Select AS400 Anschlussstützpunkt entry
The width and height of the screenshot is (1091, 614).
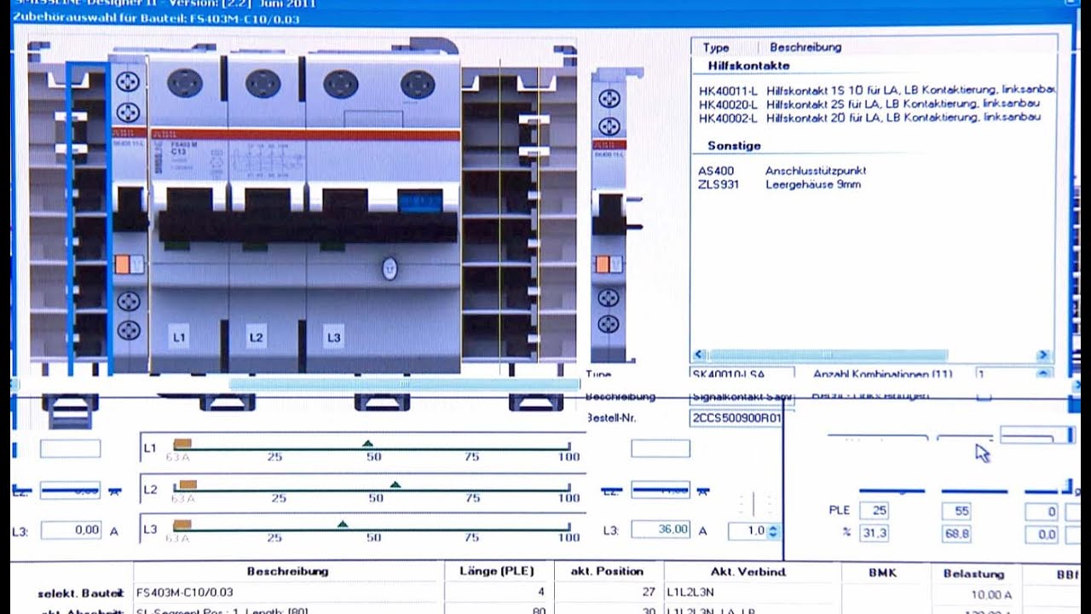click(x=782, y=171)
